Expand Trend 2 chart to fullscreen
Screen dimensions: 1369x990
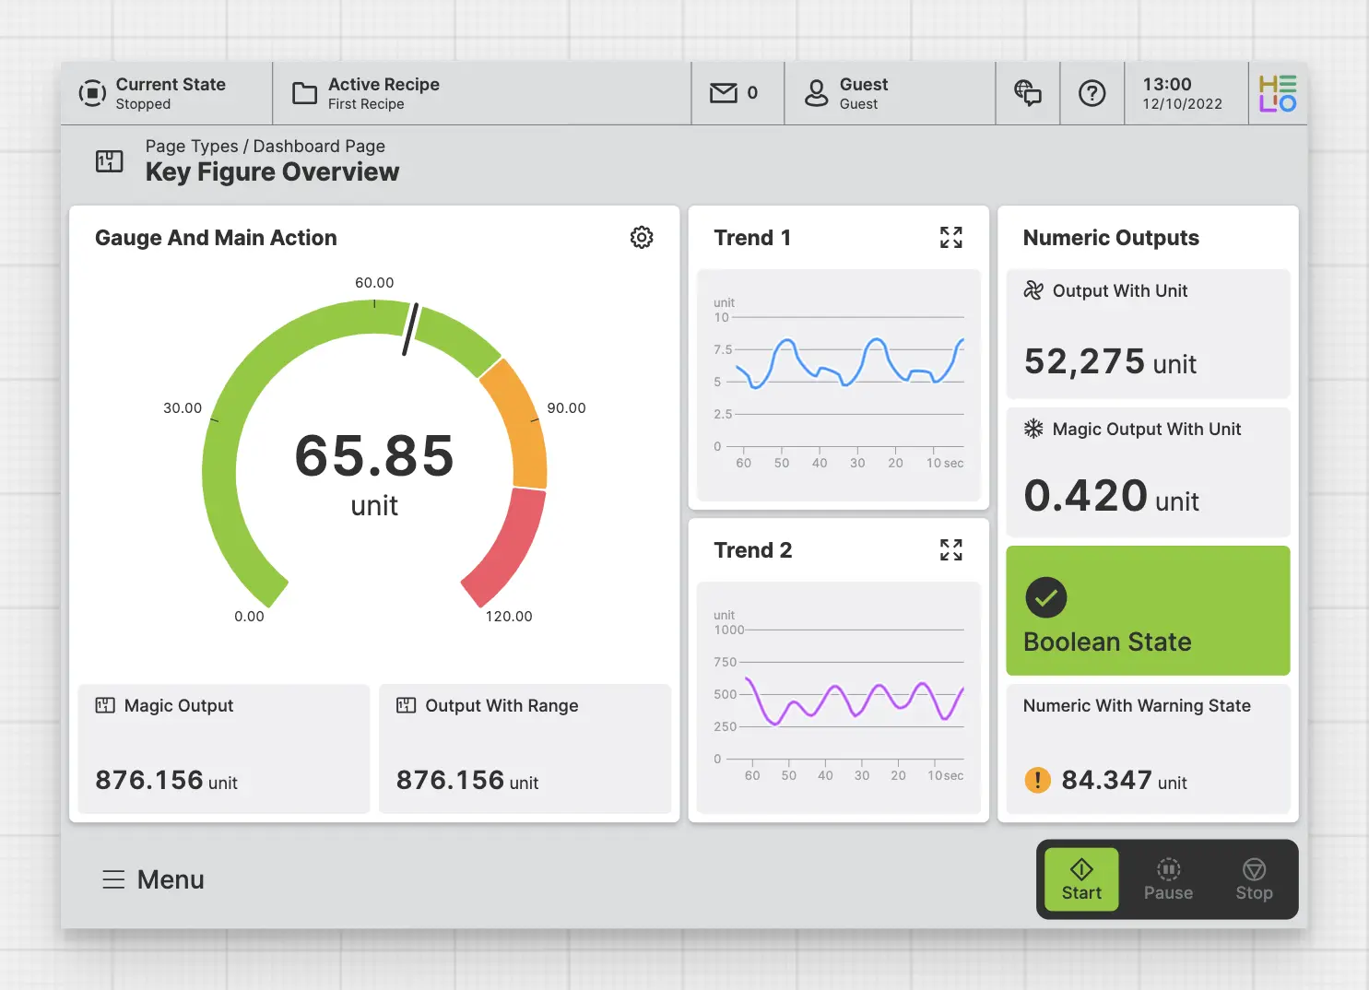(x=950, y=550)
